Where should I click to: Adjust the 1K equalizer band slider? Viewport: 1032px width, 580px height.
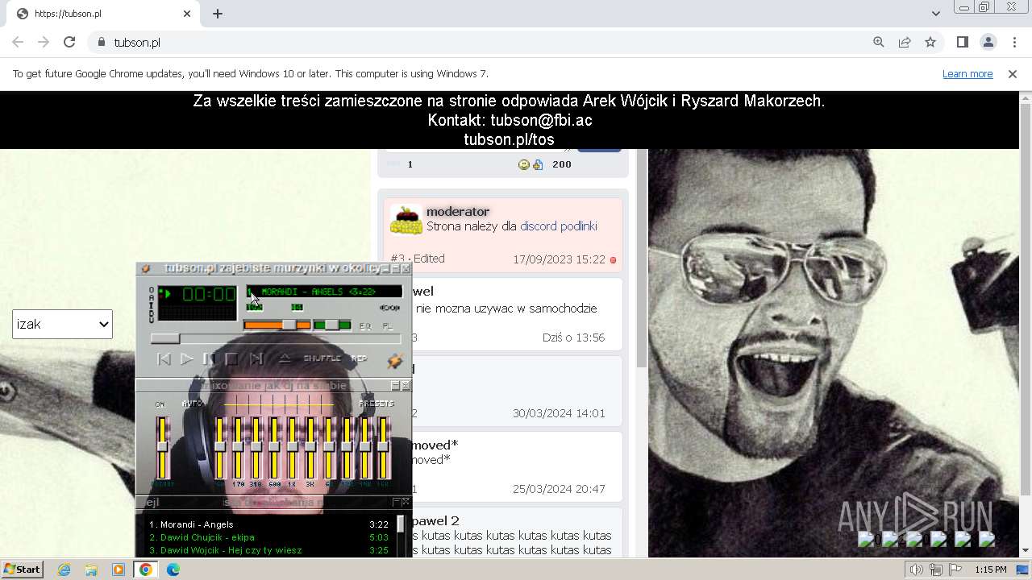coord(292,447)
